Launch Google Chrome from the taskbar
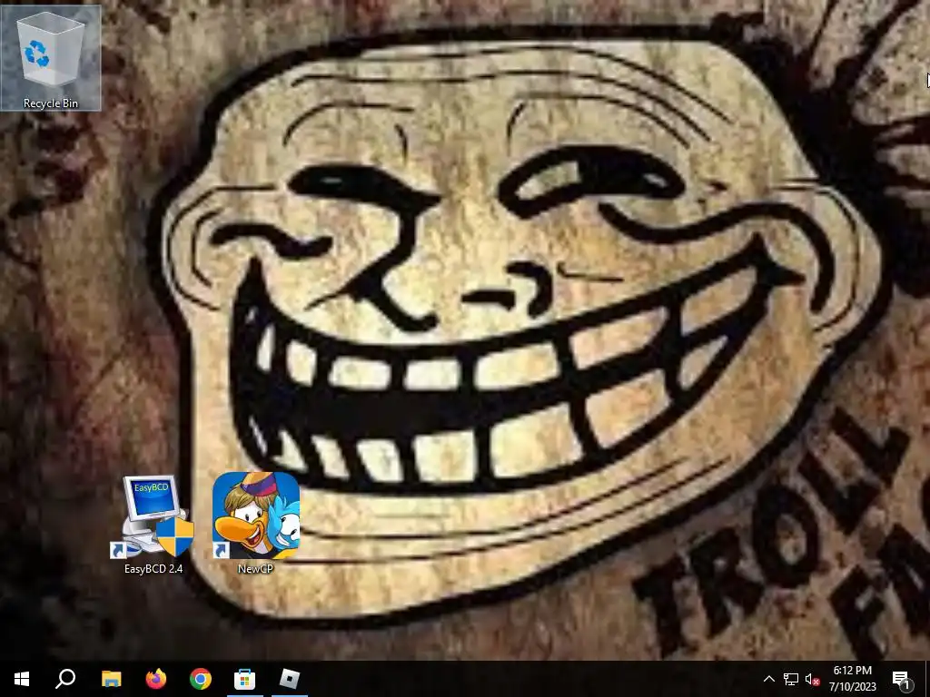930x697 pixels. pyautogui.click(x=201, y=679)
